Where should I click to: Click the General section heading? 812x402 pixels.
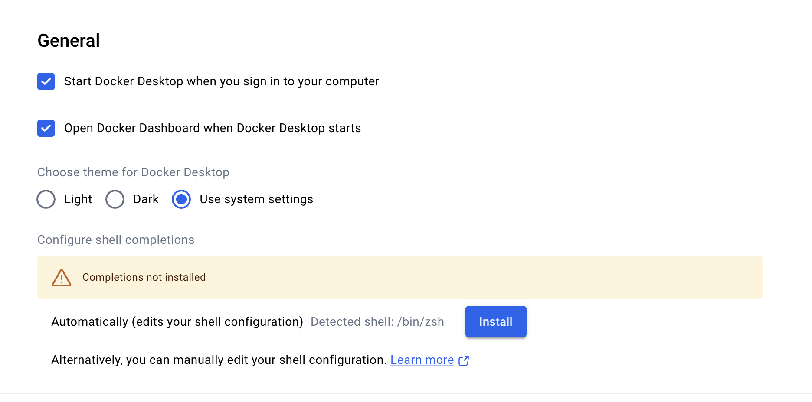(x=69, y=41)
